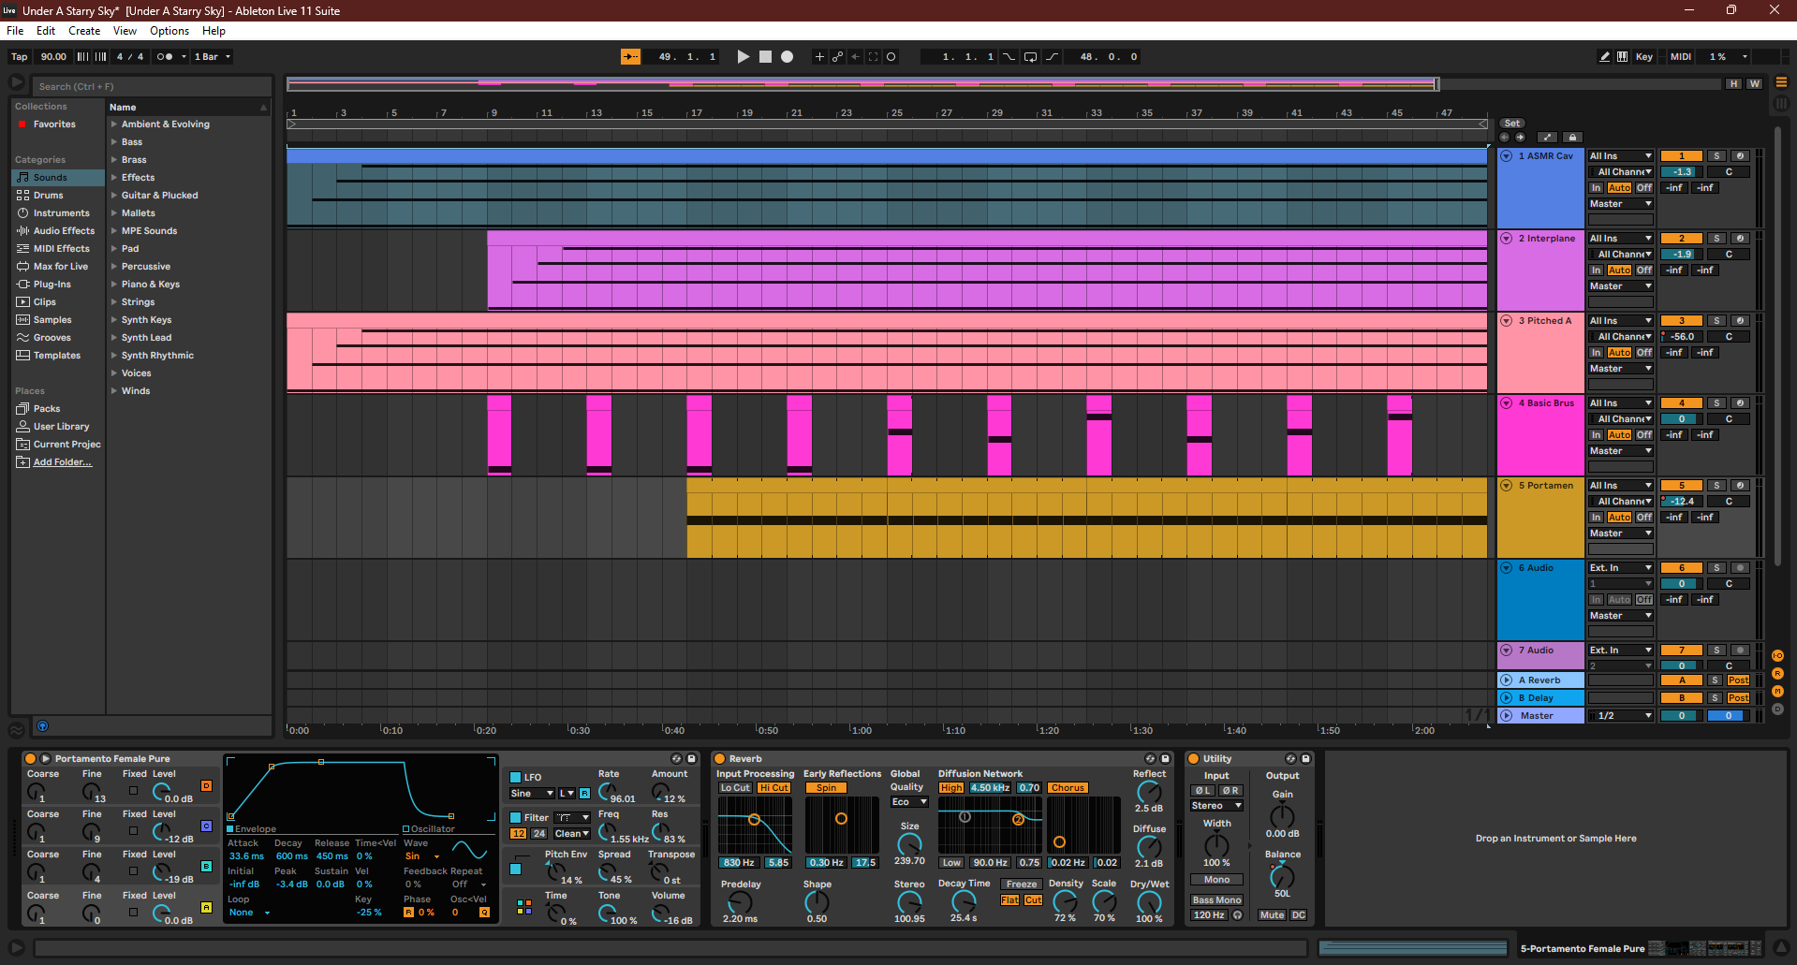Expand the Synth Rhythmic folder
The image size is (1797, 965).
pos(114,356)
